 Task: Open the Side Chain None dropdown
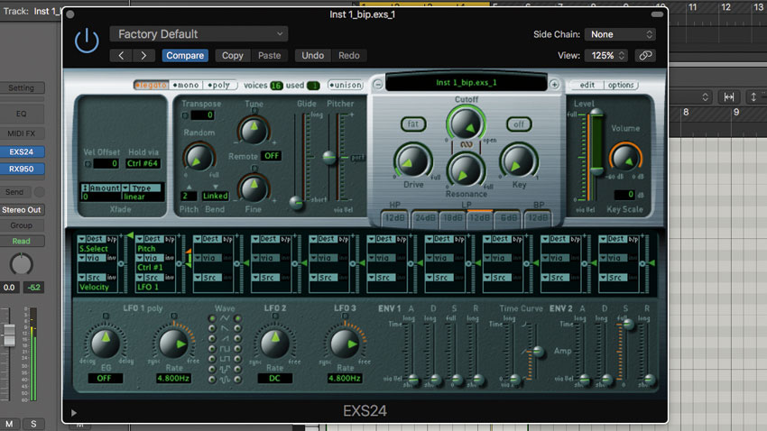pos(620,34)
